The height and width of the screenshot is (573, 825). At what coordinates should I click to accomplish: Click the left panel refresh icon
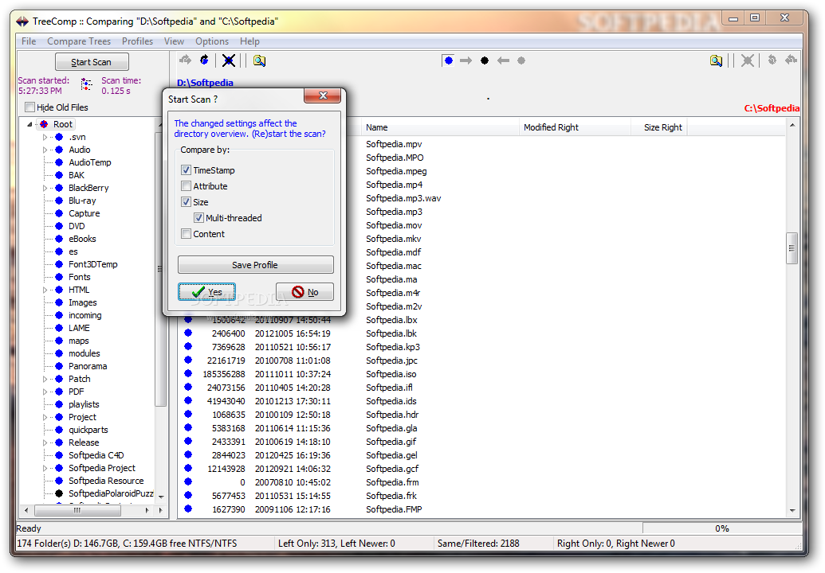(204, 60)
